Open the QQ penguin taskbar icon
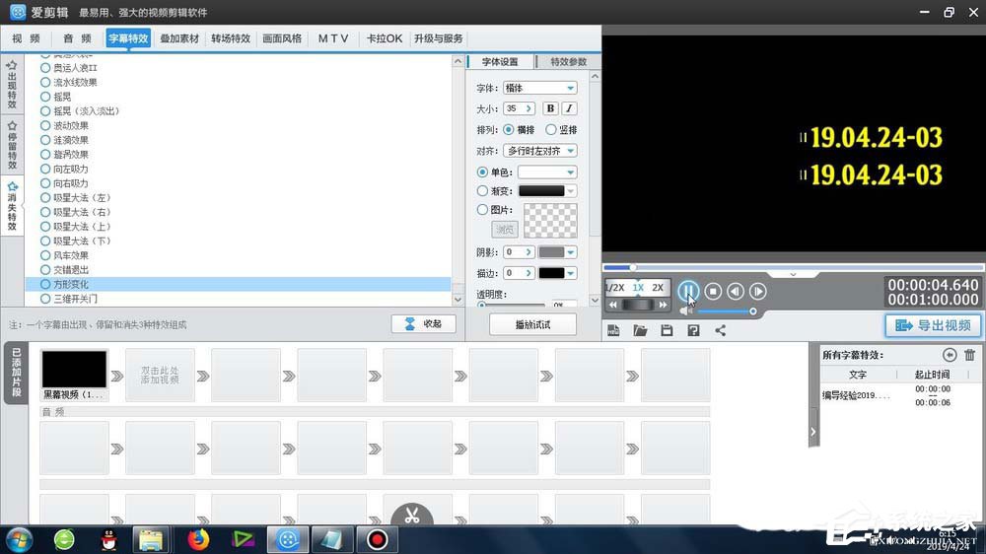 [108, 539]
